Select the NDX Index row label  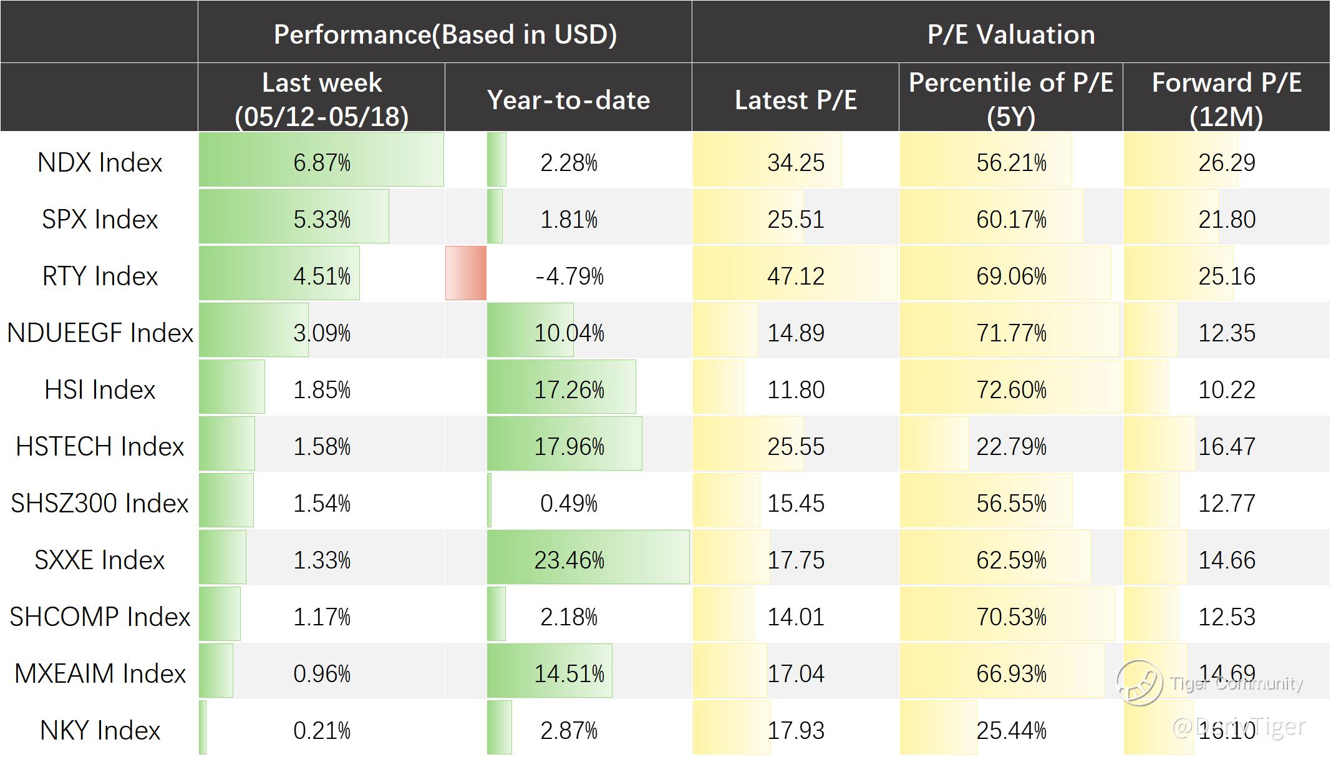pyautogui.click(x=100, y=162)
